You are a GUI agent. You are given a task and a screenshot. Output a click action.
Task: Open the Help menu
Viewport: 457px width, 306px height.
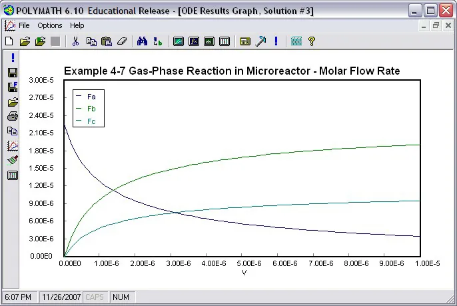click(77, 26)
